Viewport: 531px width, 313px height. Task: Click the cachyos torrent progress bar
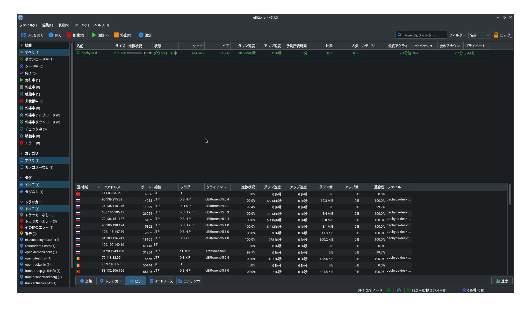(134, 53)
